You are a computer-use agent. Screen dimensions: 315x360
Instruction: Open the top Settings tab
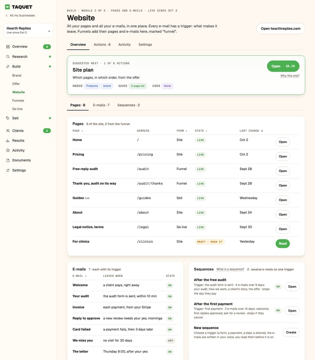pyautogui.click(x=145, y=45)
